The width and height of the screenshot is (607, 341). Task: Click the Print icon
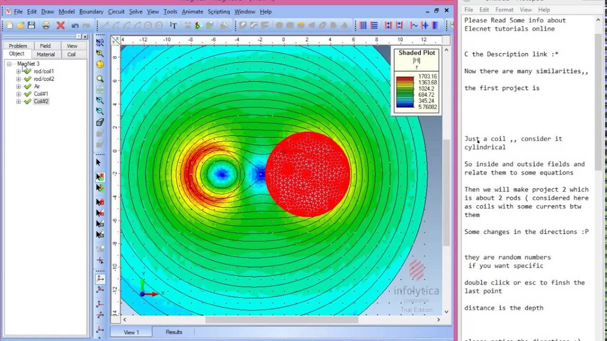tap(46, 25)
